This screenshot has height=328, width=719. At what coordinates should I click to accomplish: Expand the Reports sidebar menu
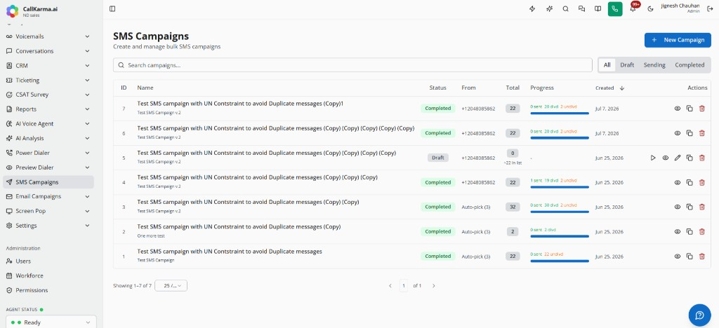48,109
